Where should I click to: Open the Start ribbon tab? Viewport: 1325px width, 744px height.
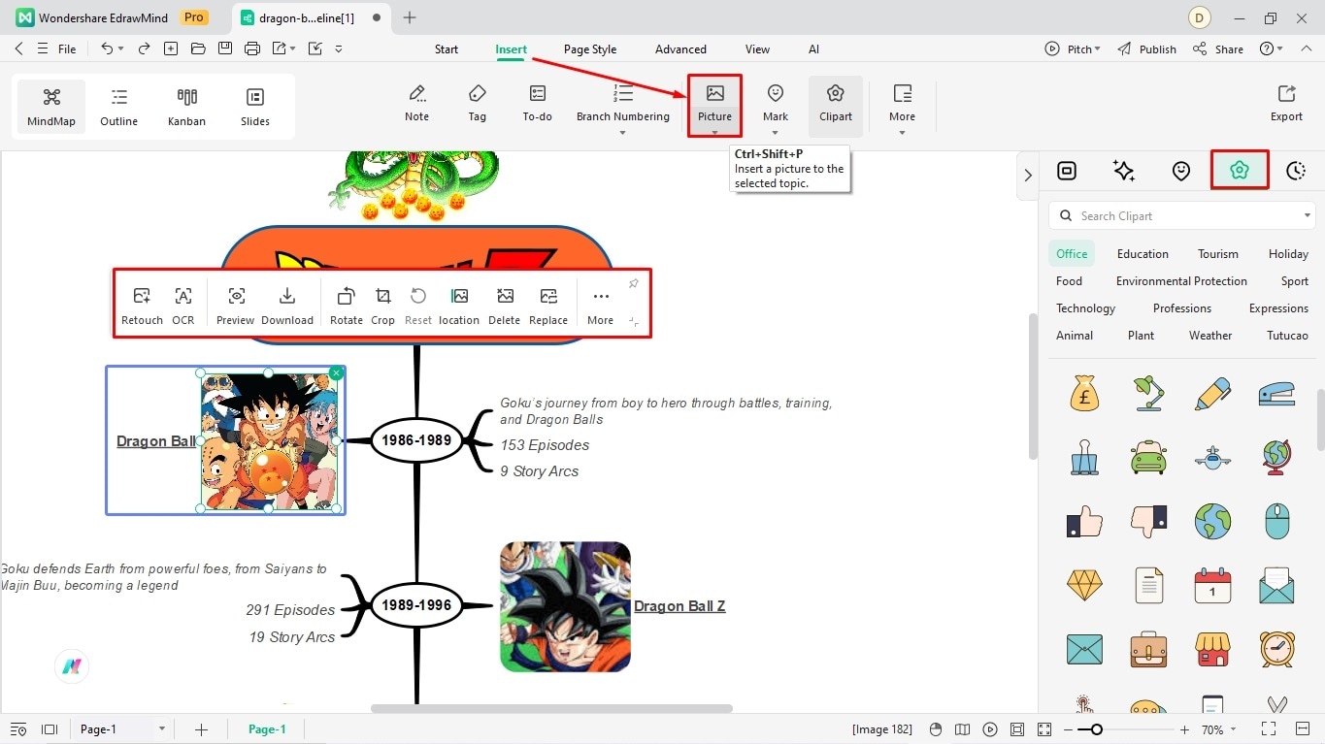tap(447, 49)
